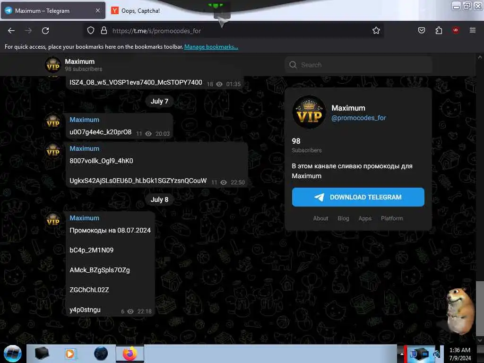This screenshot has height=363, width=484.
Task: Click the code text ZGChChL02Z
Action: [89, 290]
